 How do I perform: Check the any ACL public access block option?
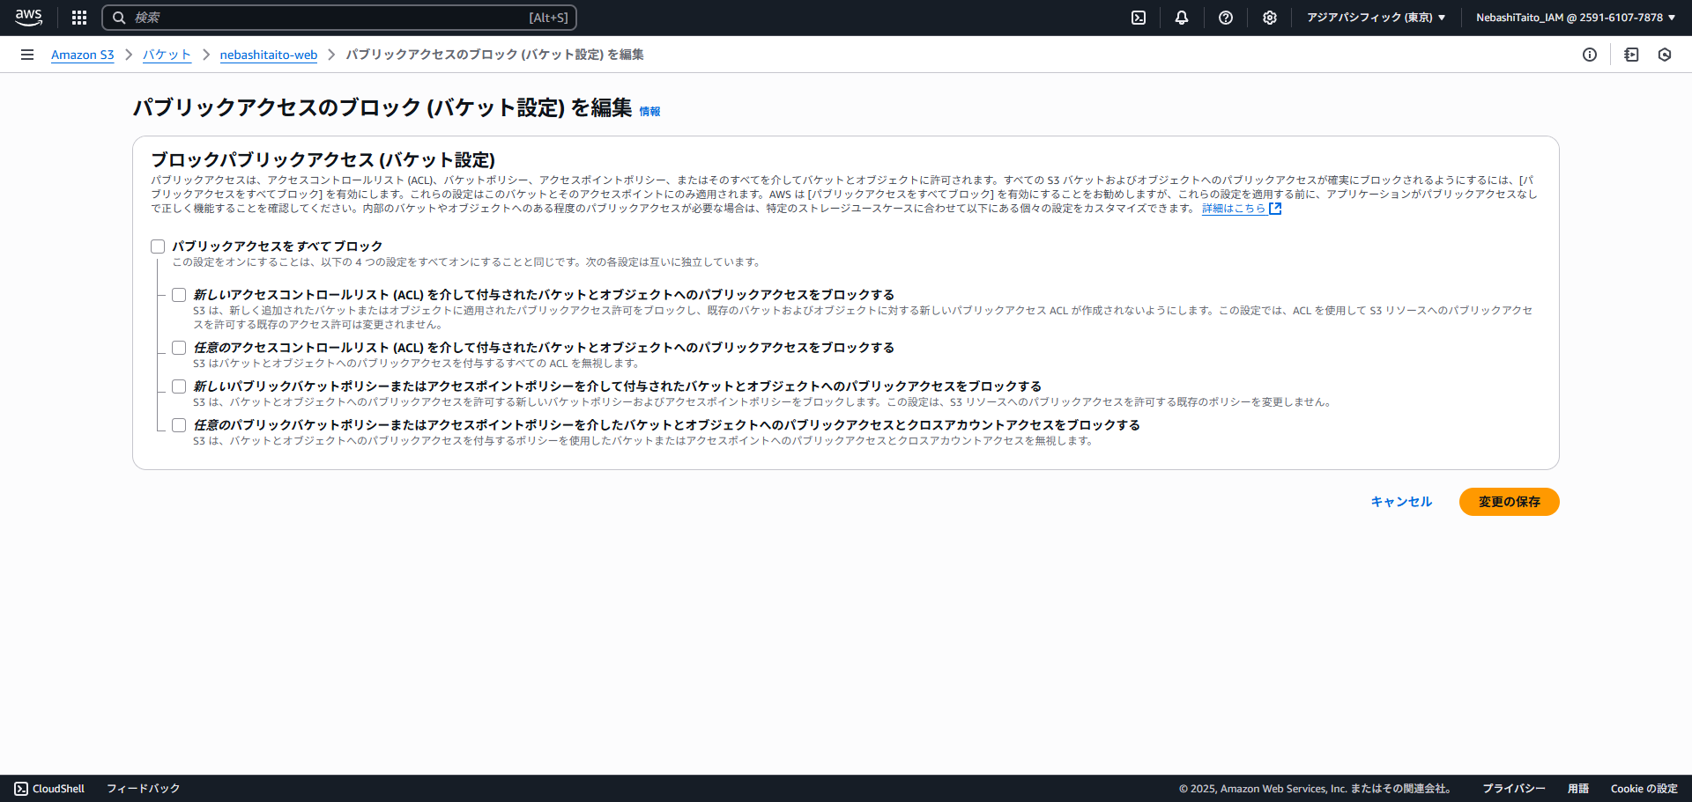tap(179, 348)
